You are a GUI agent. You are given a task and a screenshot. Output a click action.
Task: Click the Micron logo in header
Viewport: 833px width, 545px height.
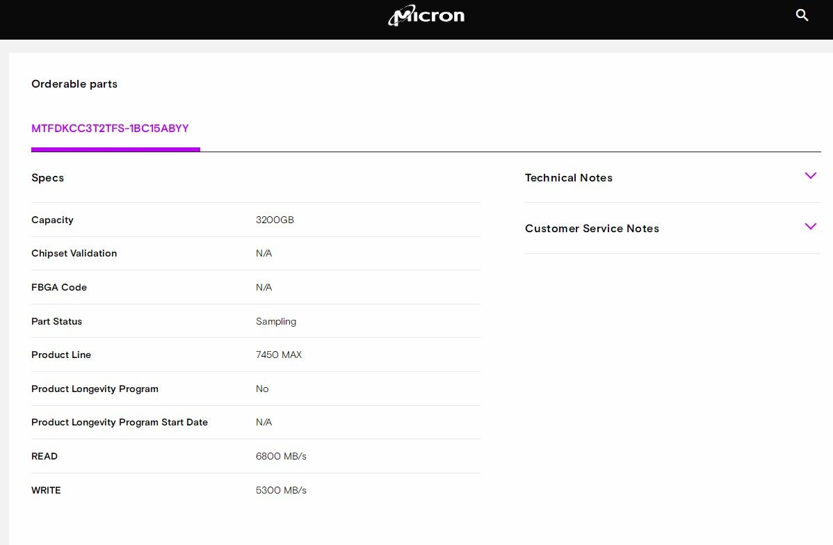tap(426, 16)
